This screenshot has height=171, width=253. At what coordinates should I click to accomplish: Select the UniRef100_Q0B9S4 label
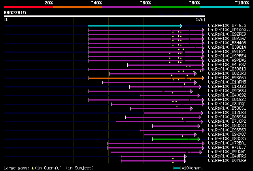(x=227, y=117)
